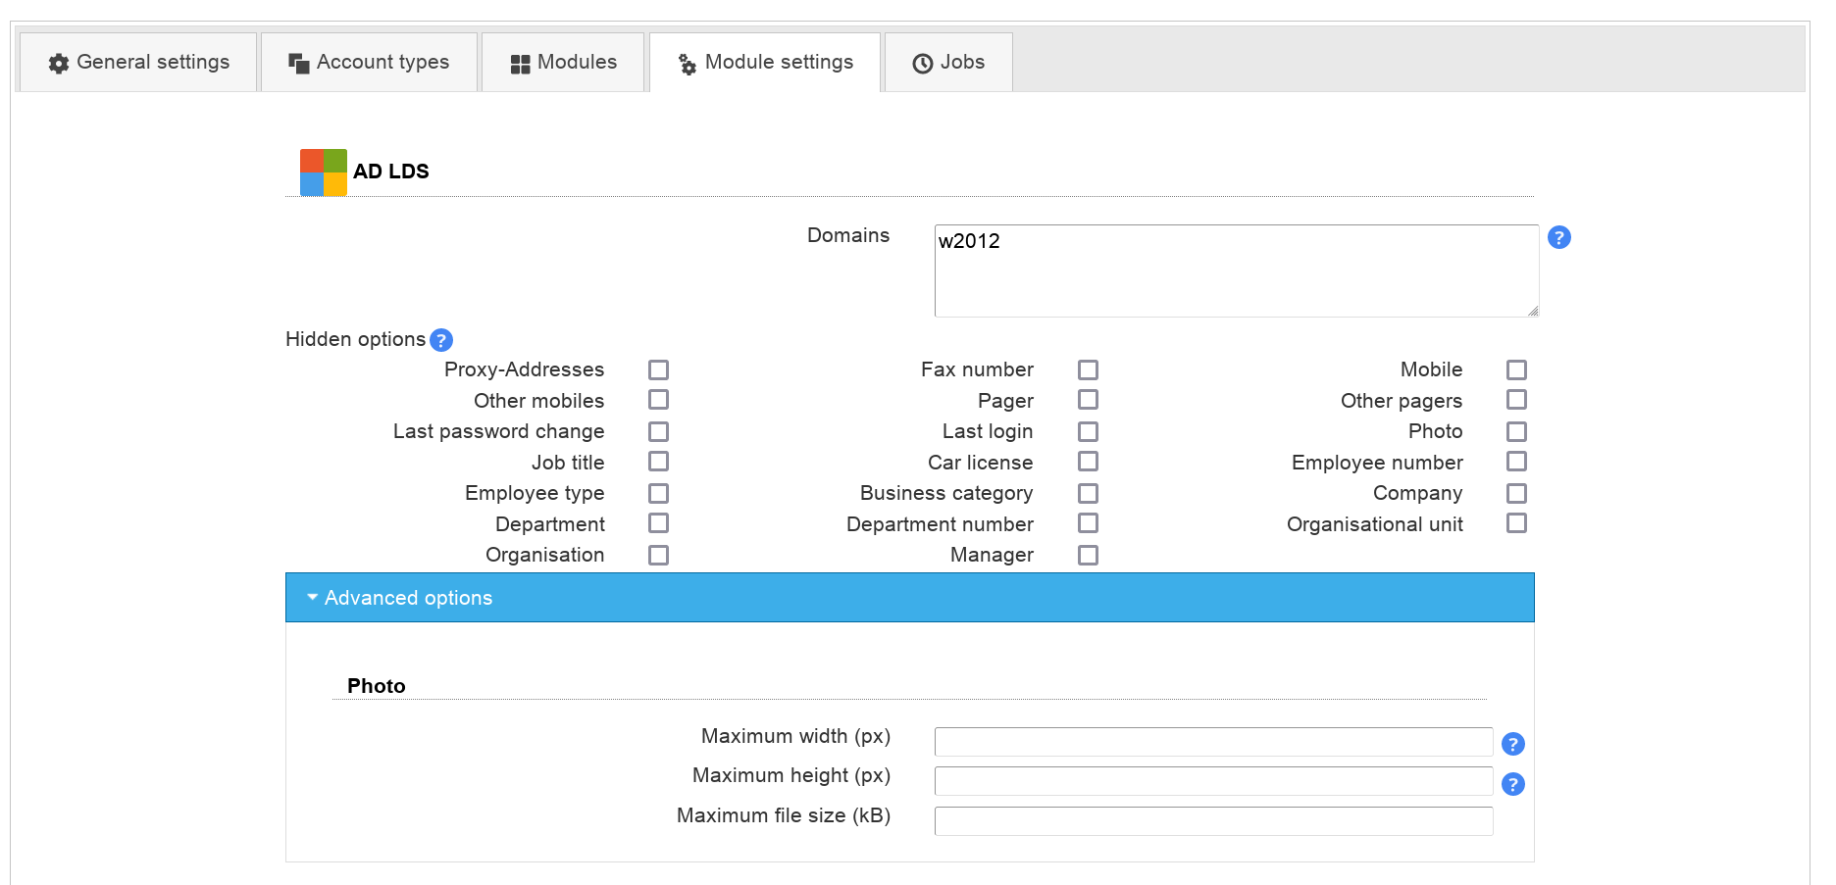Viewport: 1836px width, 885px height.
Task: Click the help icon next to Domains
Action: (x=1558, y=237)
